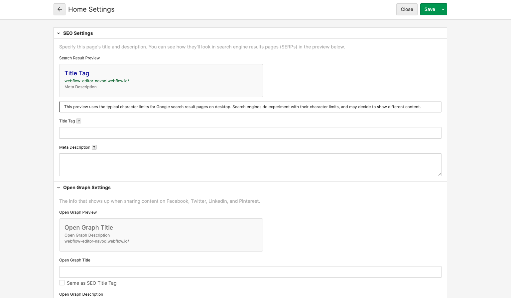Focus the Open Graph Title input field
The width and height of the screenshot is (511, 298).
250,272
